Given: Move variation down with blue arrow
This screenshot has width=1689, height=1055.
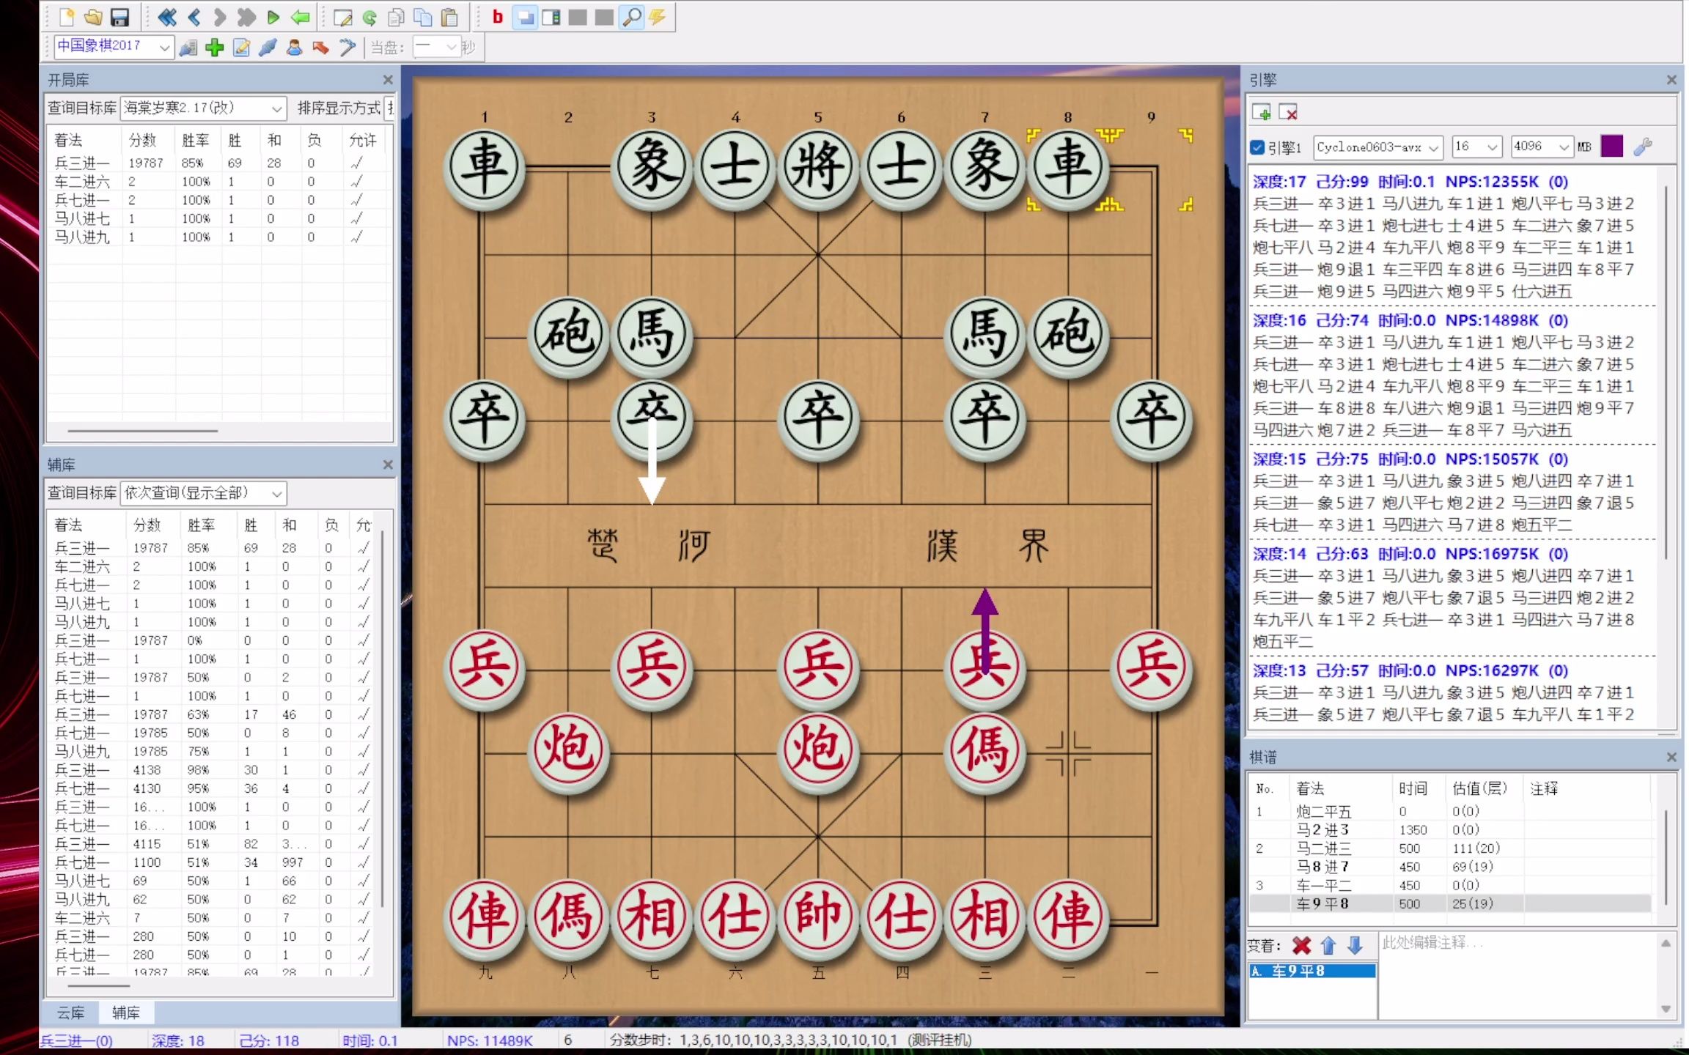Looking at the screenshot, I should 1355,946.
